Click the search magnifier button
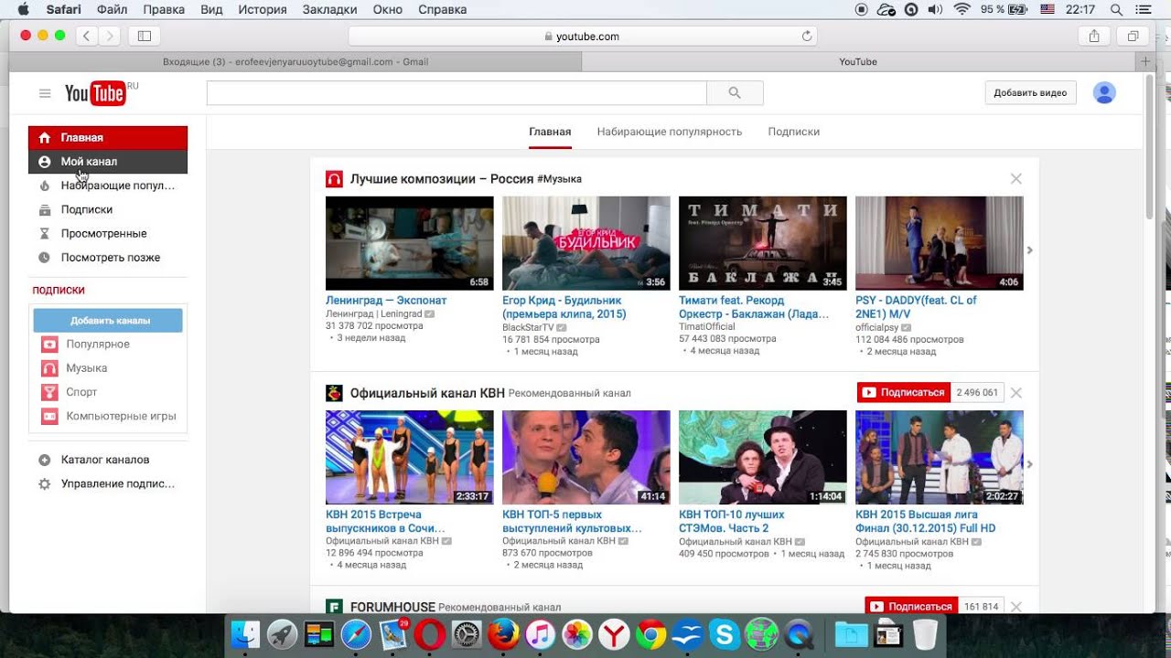The height and width of the screenshot is (658, 1171). [735, 92]
